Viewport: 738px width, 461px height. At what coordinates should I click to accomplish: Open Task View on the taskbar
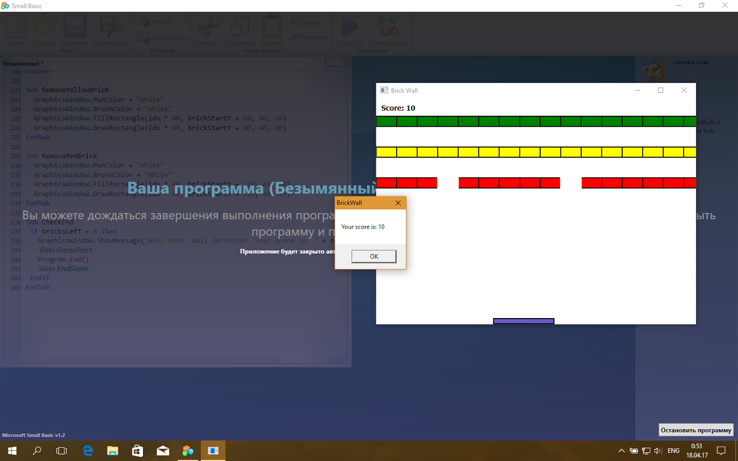coord(61,451)
